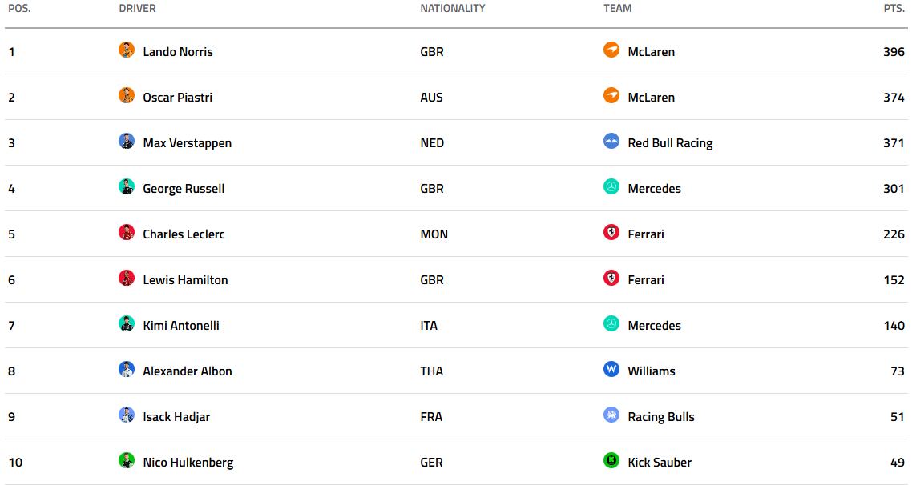Click George Russell's driver avatar
Screen dimensions: 920x485
(127, 187)
